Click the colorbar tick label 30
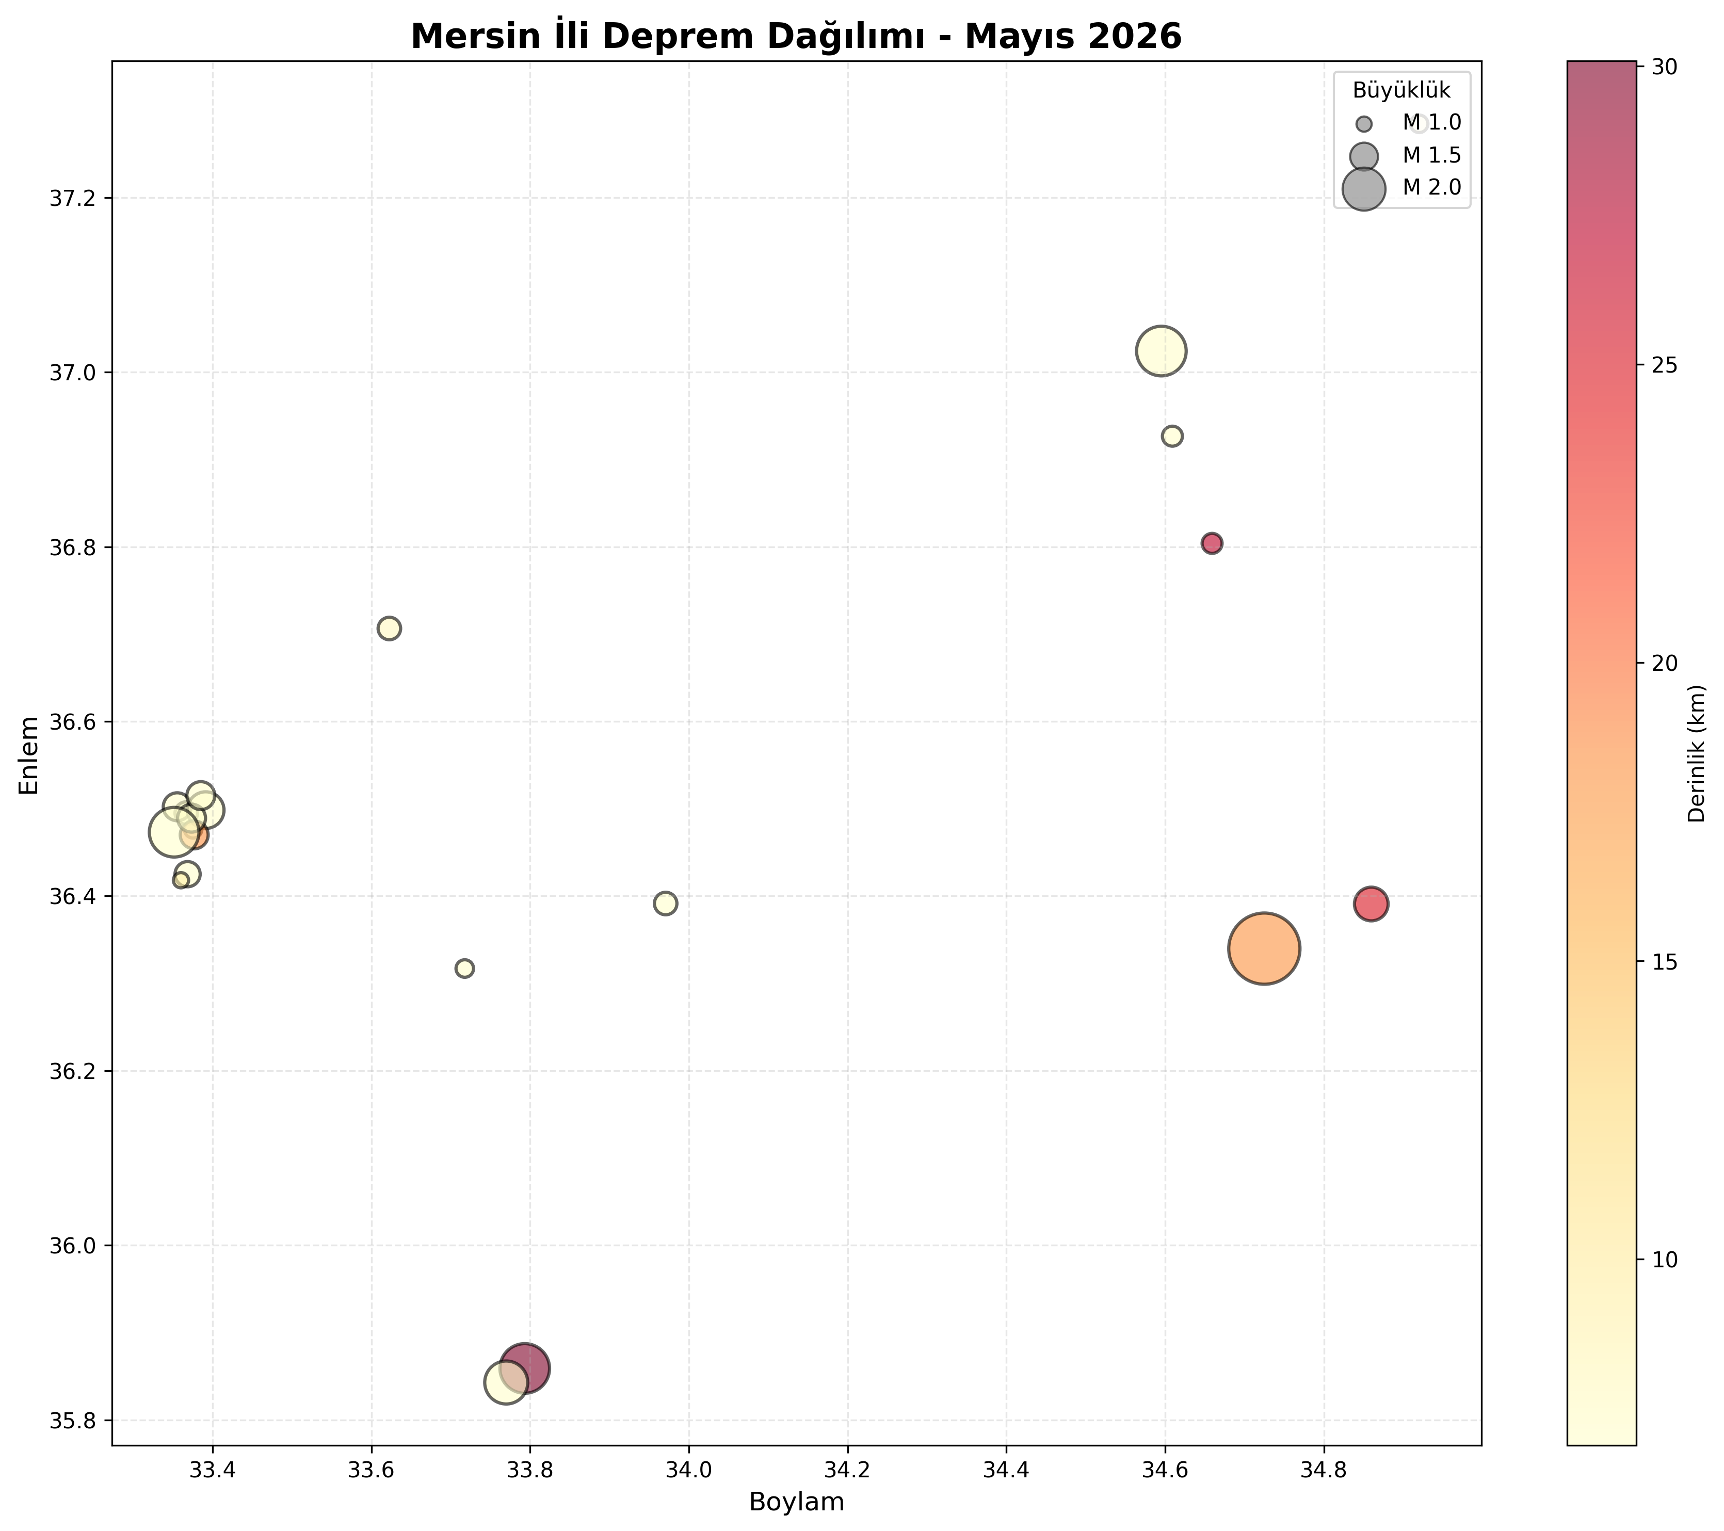 (1666, 68)
